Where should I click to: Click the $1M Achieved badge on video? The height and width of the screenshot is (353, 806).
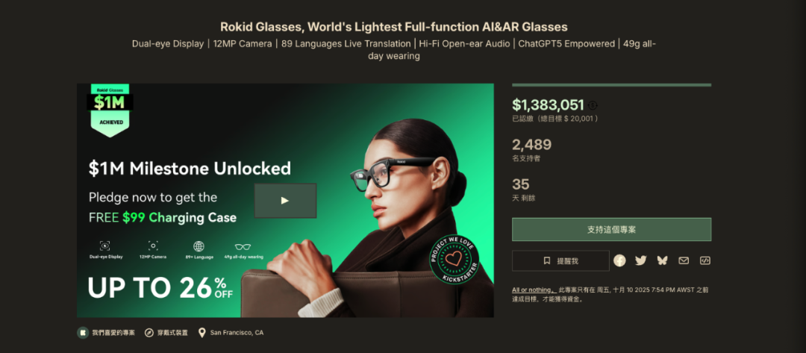[x=110, y=109]
